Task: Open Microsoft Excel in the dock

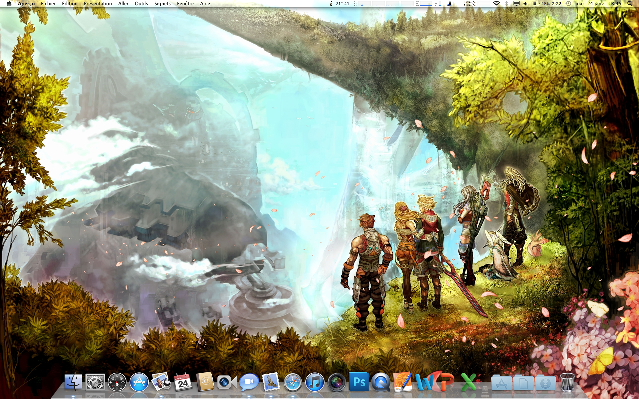Action: pos(469,382)
